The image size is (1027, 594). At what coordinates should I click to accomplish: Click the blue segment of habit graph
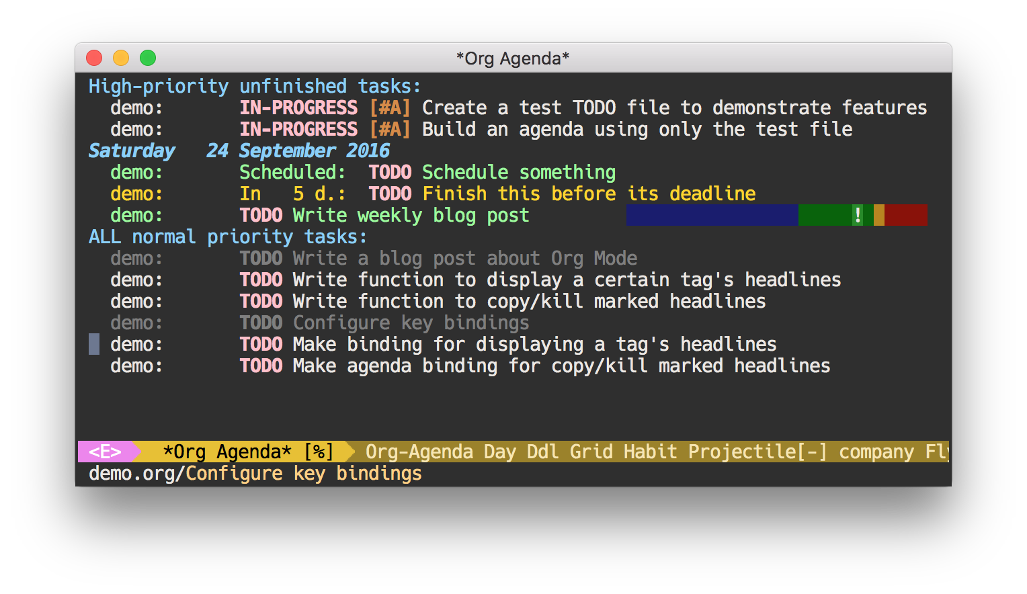tap(712, 215)
